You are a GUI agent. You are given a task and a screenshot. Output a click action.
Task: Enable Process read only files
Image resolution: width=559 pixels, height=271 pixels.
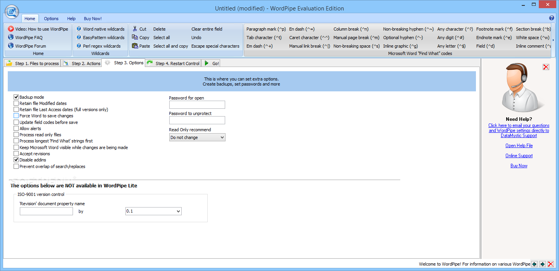[x=16, y=135]
